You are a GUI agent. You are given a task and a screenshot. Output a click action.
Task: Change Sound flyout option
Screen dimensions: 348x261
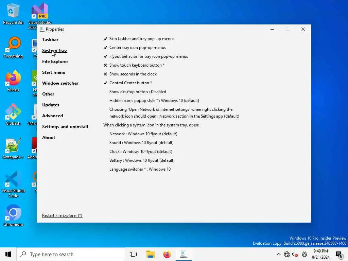click(141, 143)
